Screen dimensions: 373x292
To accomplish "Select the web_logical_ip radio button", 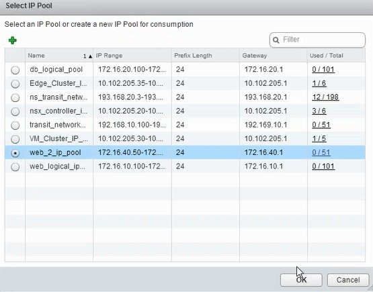I will click(x=15, y=166).
